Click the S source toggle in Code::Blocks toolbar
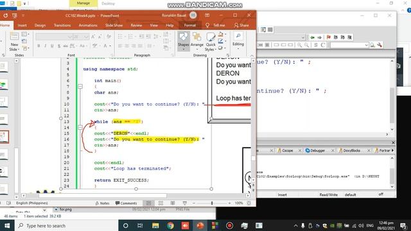 (316, 45)
